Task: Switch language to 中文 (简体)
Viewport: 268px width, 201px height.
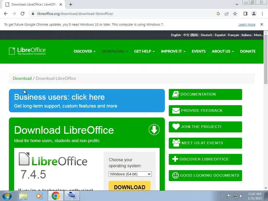Action: coord(191,35)
